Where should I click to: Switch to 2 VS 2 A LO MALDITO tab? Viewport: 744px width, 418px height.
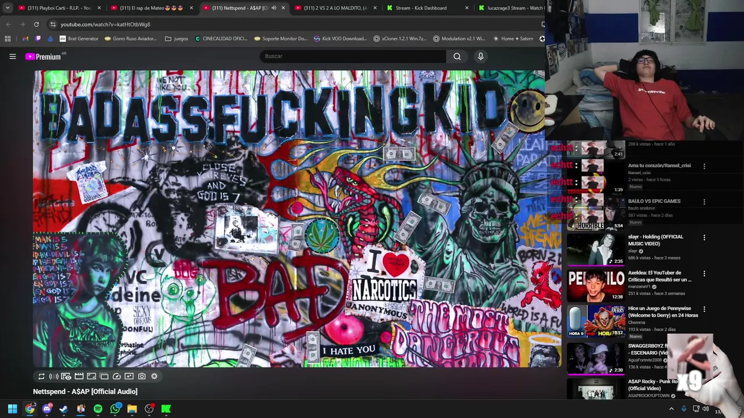335,8
